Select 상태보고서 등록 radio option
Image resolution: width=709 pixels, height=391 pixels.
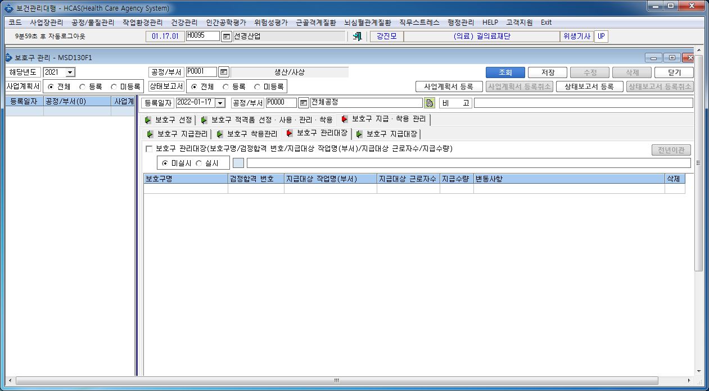(x=226, y=87)
